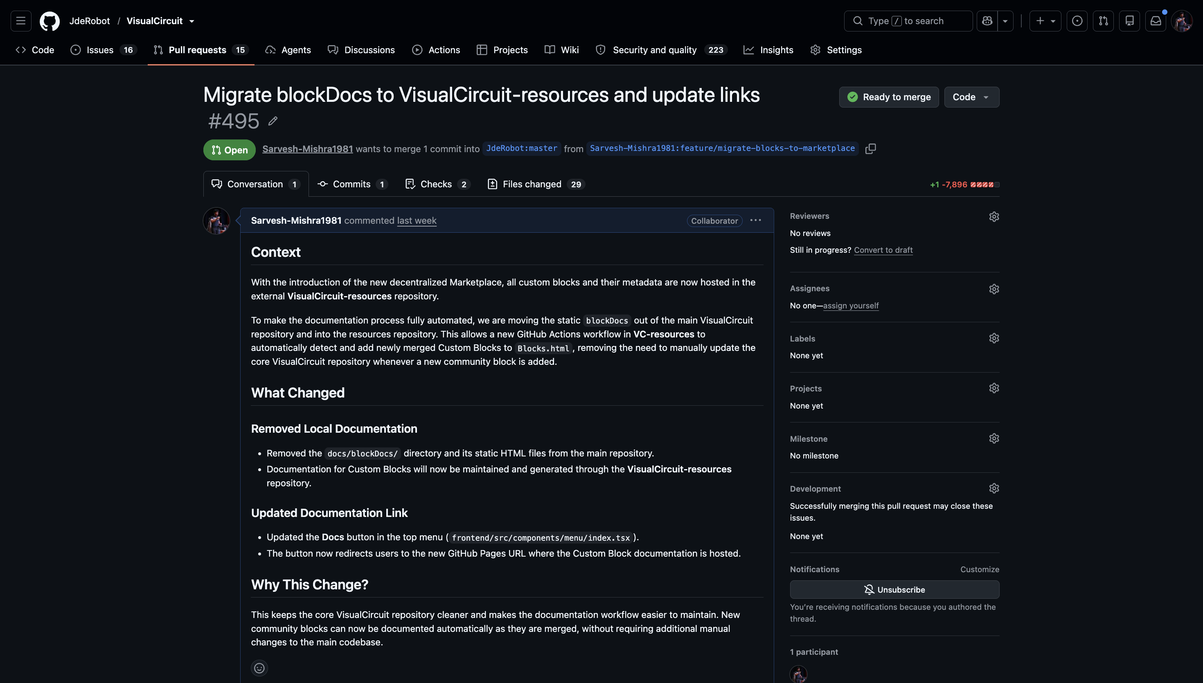Click the Convert to draft link
The image size is (1203, 683).
tap(883, 250)
